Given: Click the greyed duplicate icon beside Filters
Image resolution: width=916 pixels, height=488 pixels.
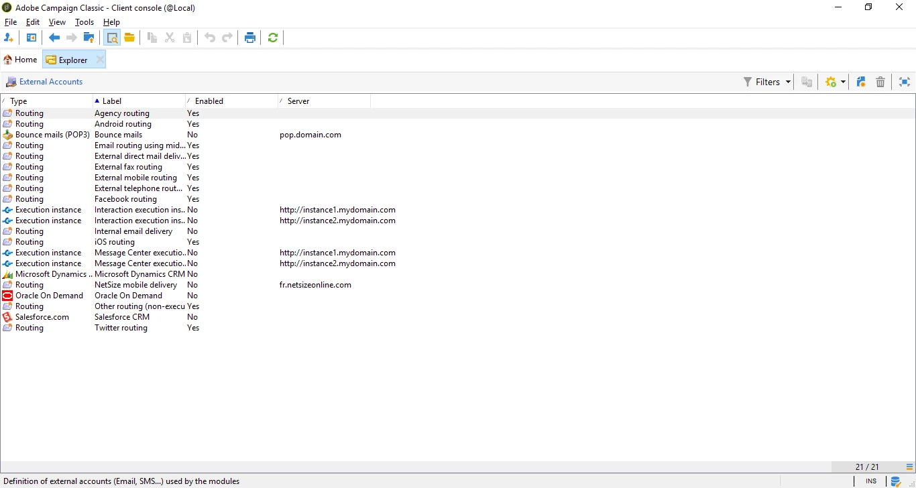Looking at the screenshot, I should (807, 82).
